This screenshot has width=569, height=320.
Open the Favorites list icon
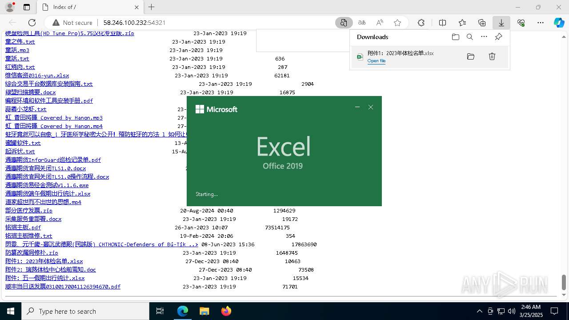[462, 23]
